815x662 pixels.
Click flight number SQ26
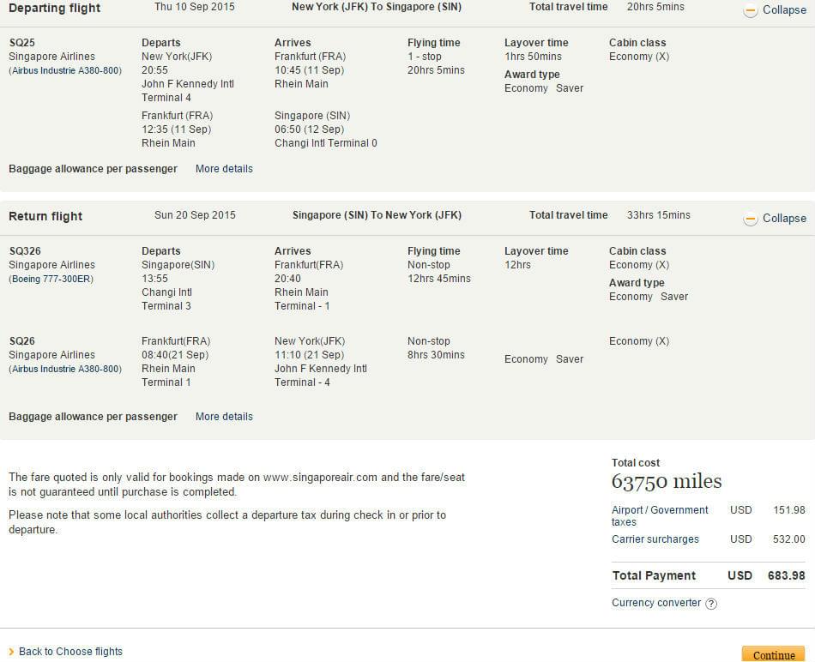[x=21, y=341]
